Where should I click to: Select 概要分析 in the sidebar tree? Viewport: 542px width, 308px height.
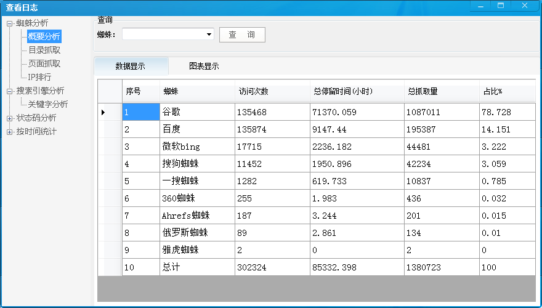[44, 36]
